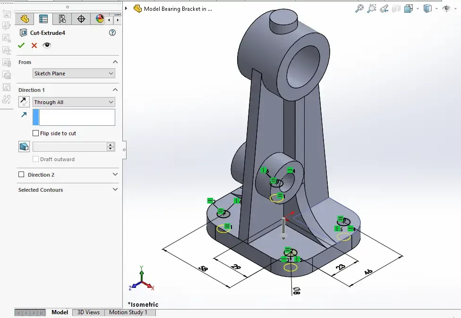Open the Motion Study 1 tab
The width and height of the screenshot is (461, 318).
tap(128, 312)
